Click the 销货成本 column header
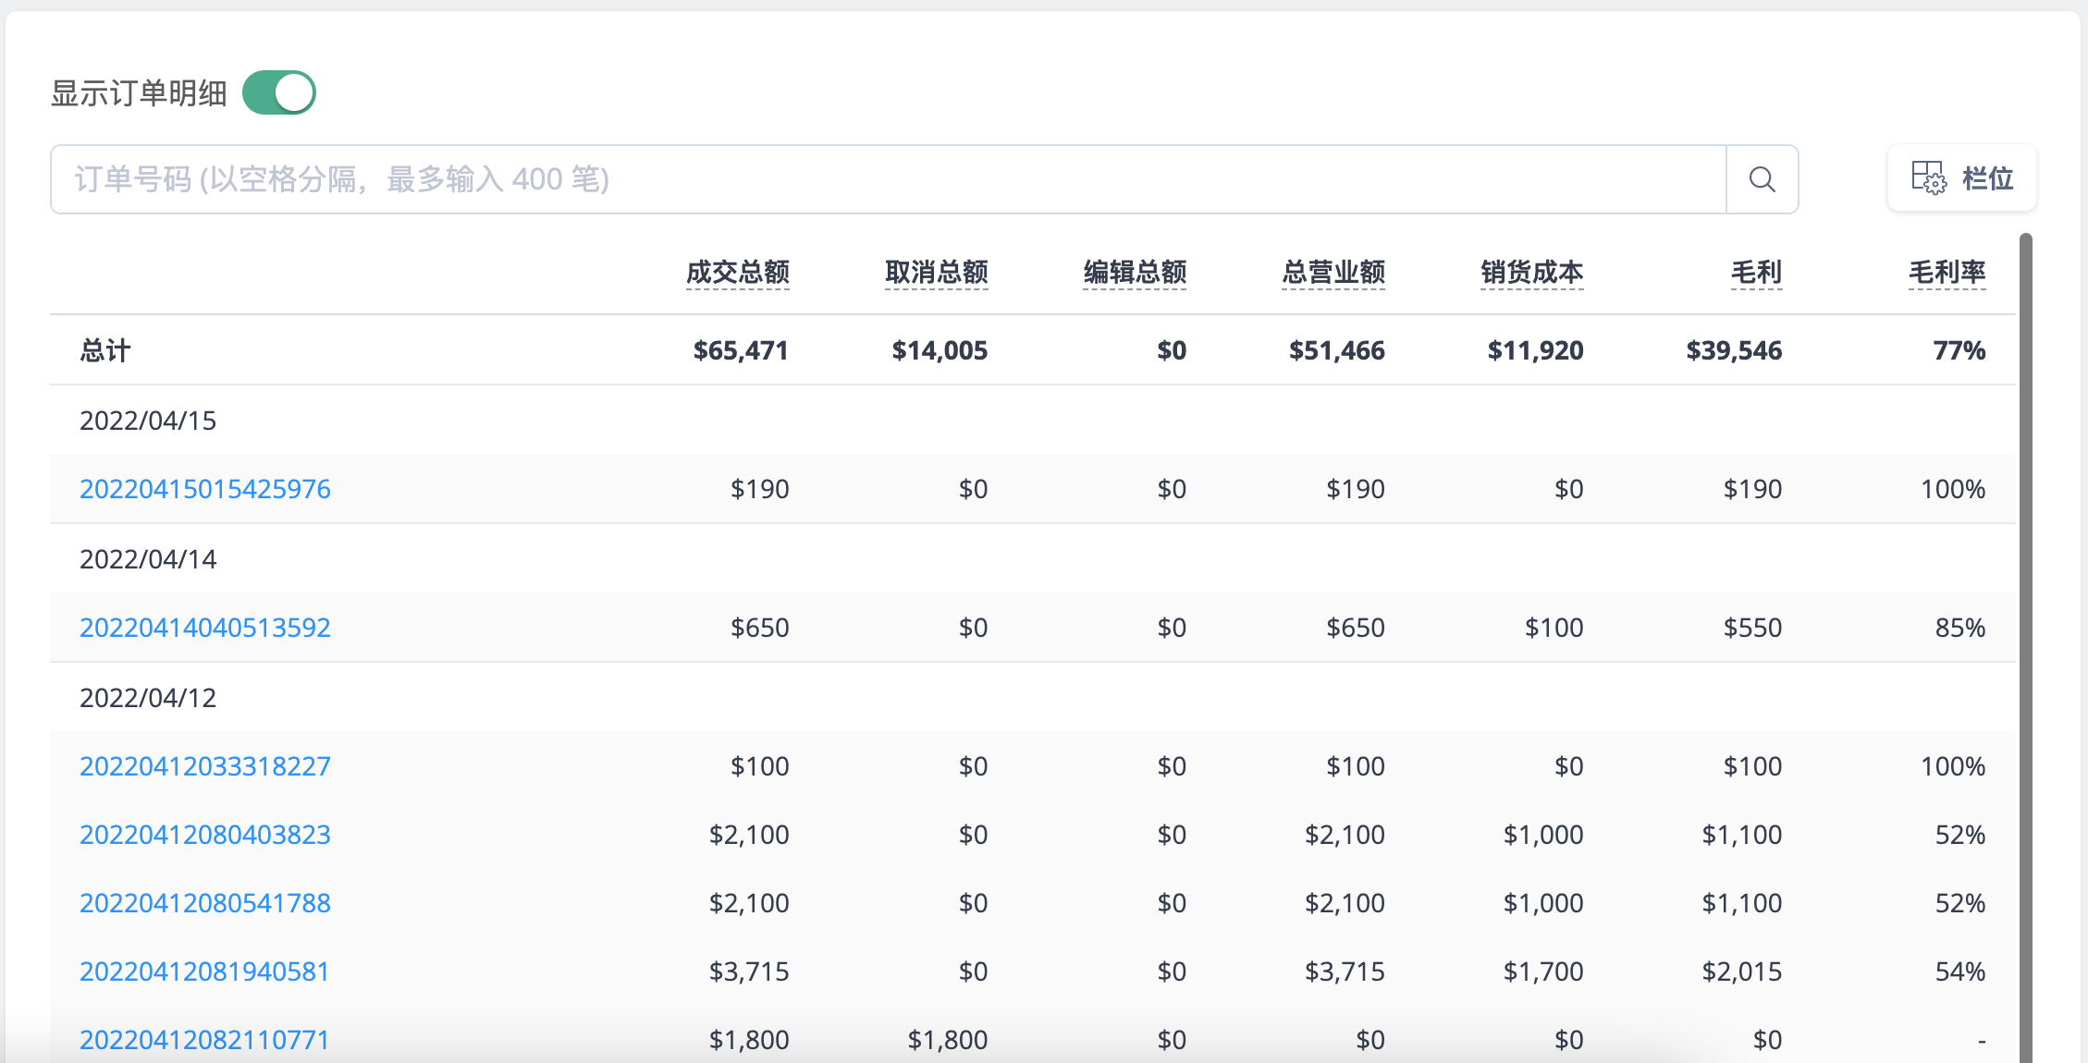The height and width of the screenshot is (1063, 2088). [x=1532, y=273]
